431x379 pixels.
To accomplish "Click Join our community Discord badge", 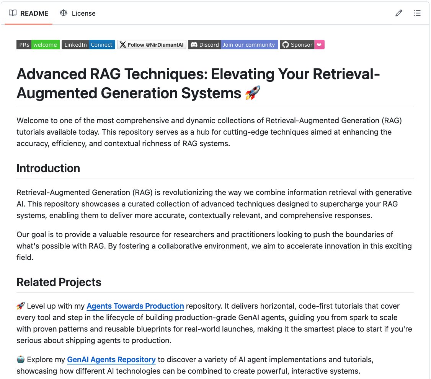I will tap(233, 45).
